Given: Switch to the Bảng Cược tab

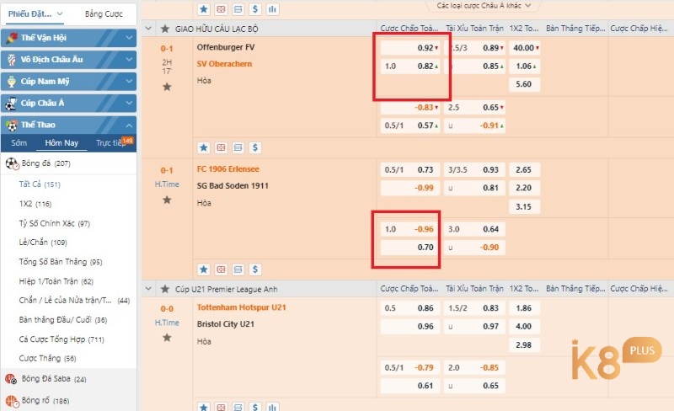Looking at the screenshot, I should 104,14.
